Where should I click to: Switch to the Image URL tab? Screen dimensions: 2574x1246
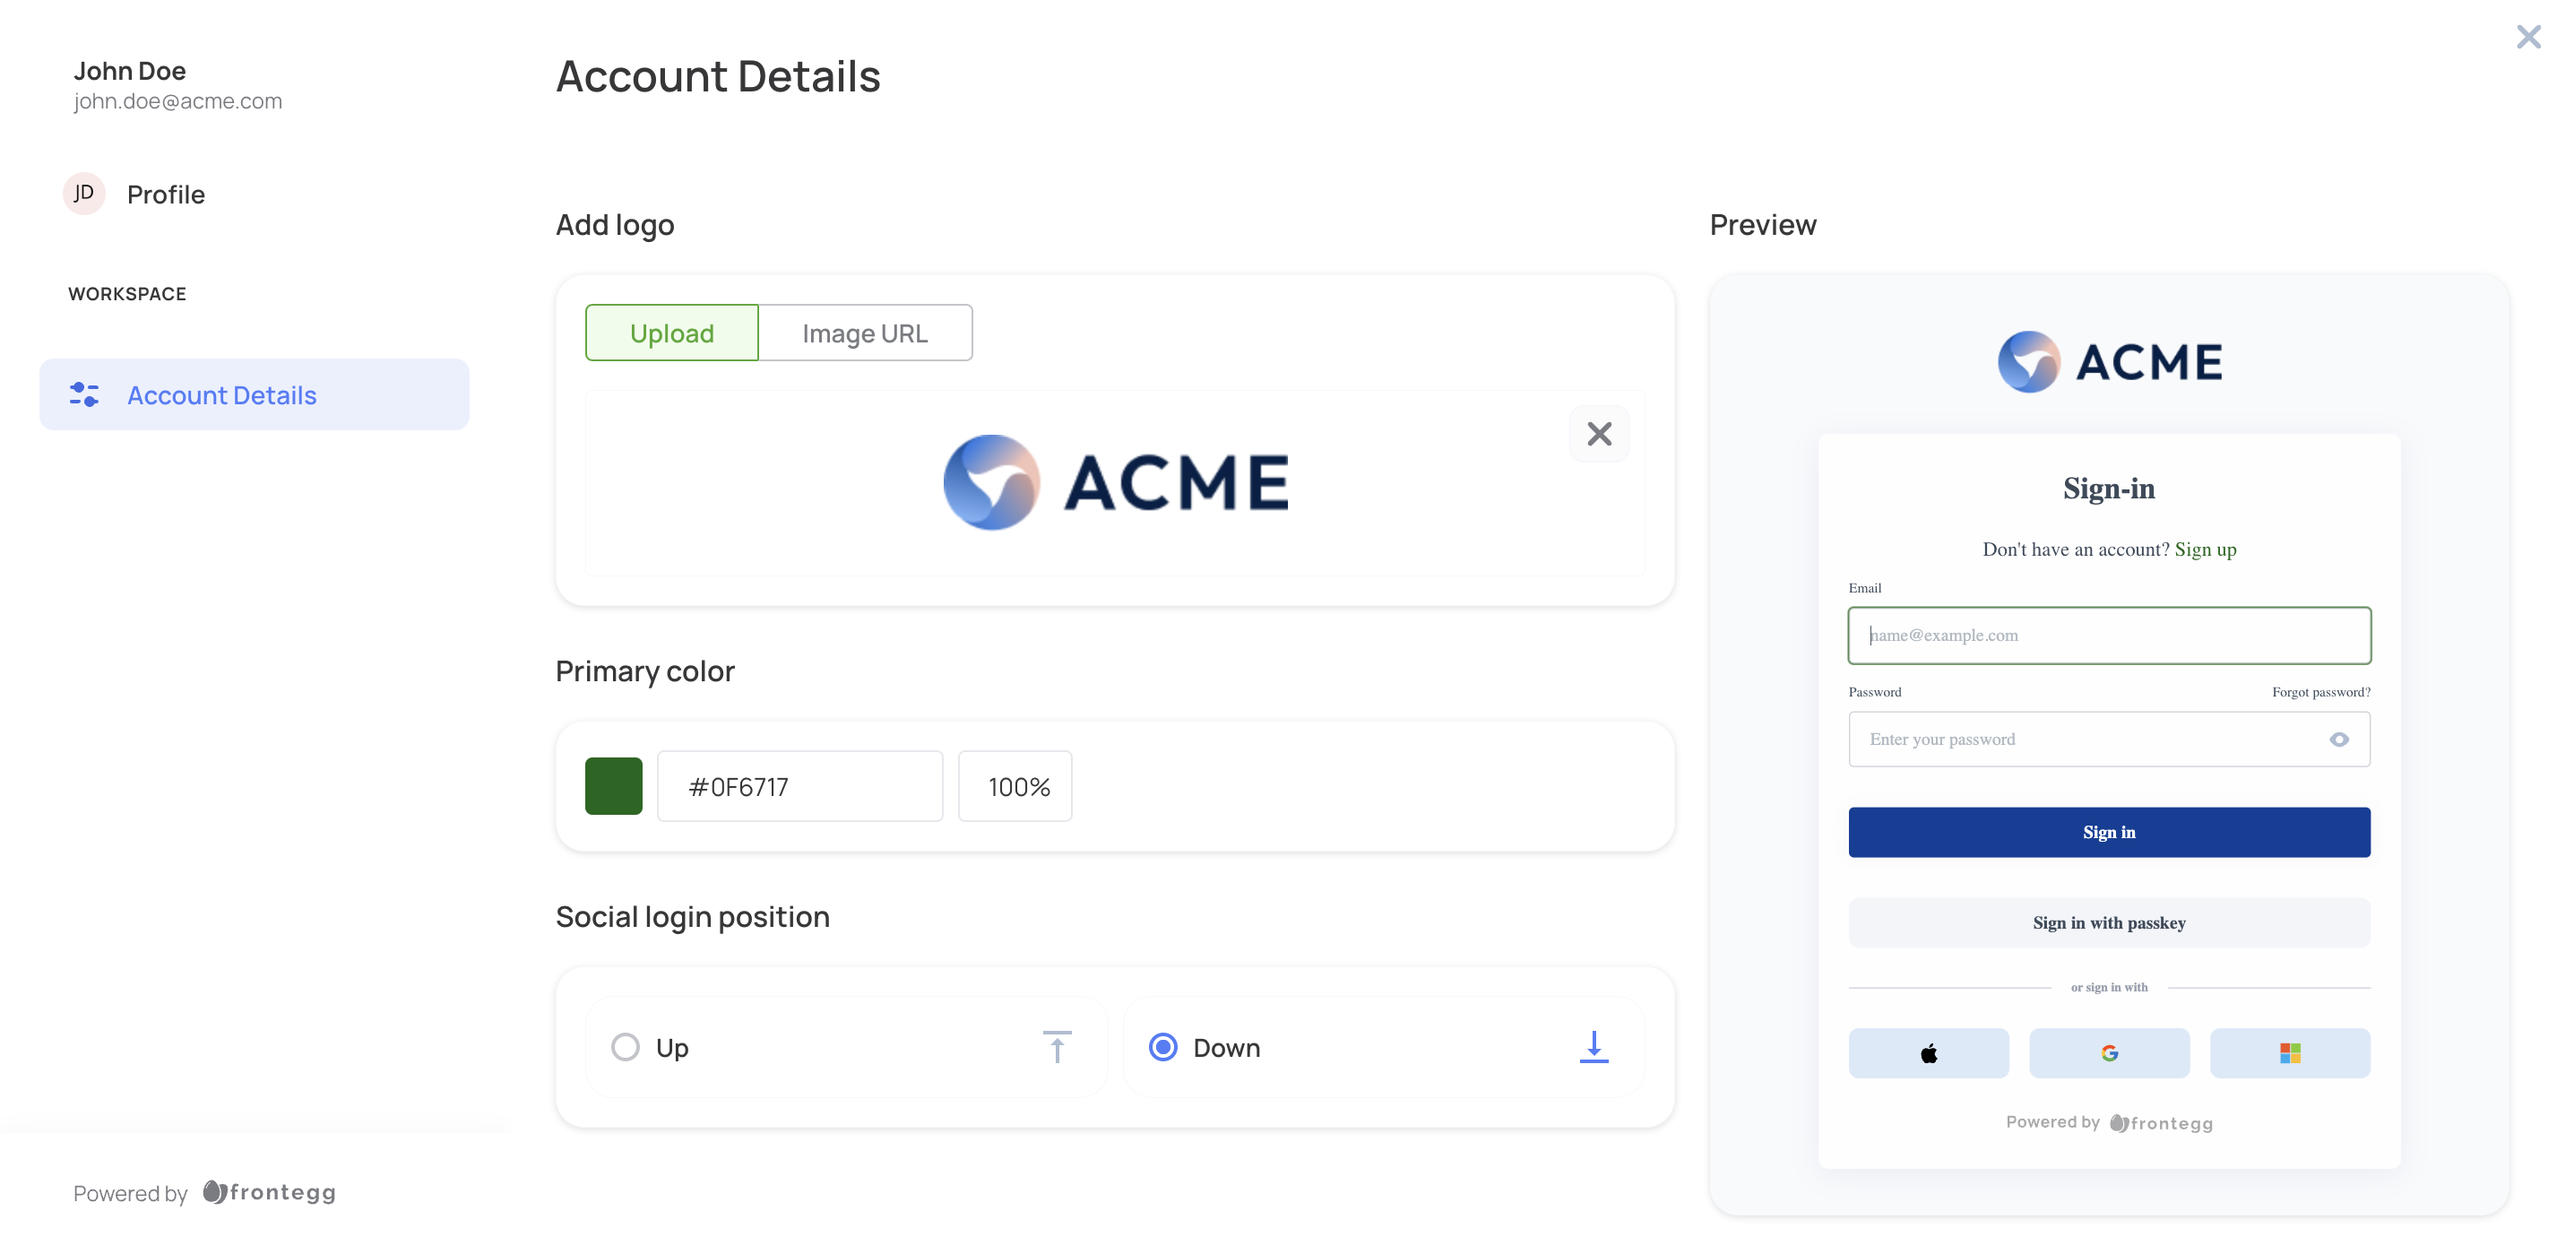pyautogui.click(x=866, y=332)
